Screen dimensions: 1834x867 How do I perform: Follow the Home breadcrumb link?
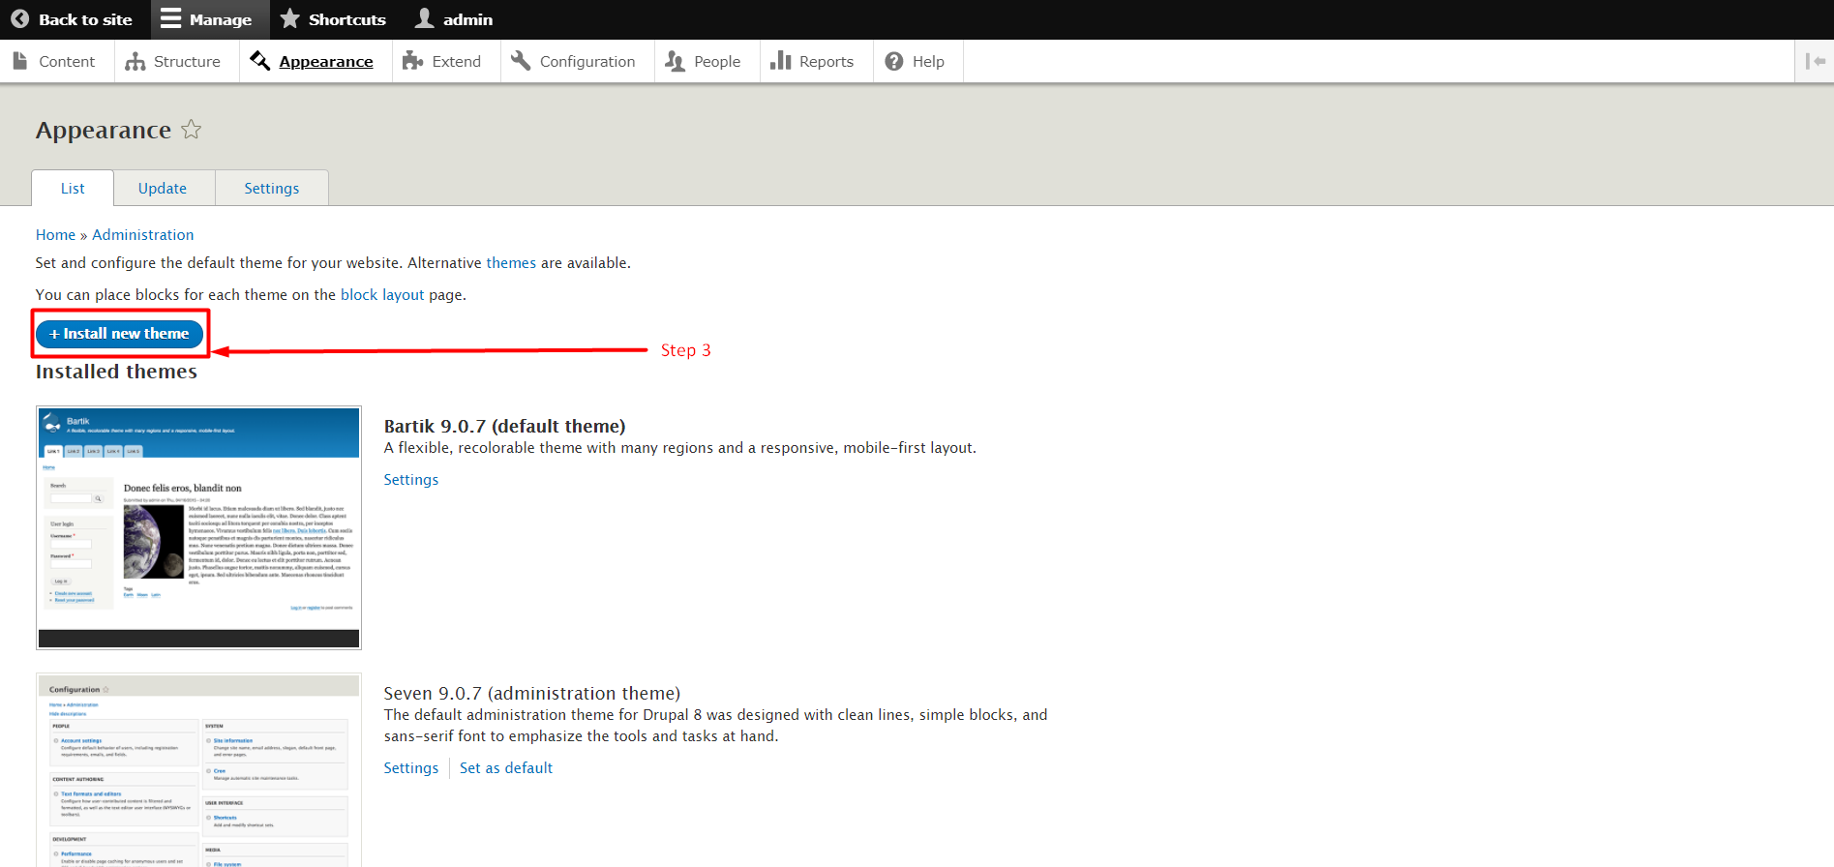[x=55, y=234]
